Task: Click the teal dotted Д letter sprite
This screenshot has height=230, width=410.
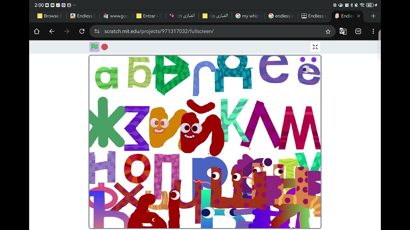Action: pos(233,73)
